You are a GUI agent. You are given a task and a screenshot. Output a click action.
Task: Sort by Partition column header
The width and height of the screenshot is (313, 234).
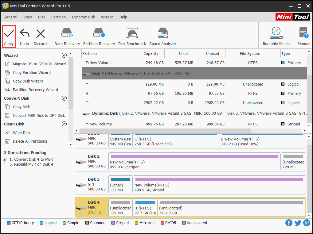click(108, 53)
